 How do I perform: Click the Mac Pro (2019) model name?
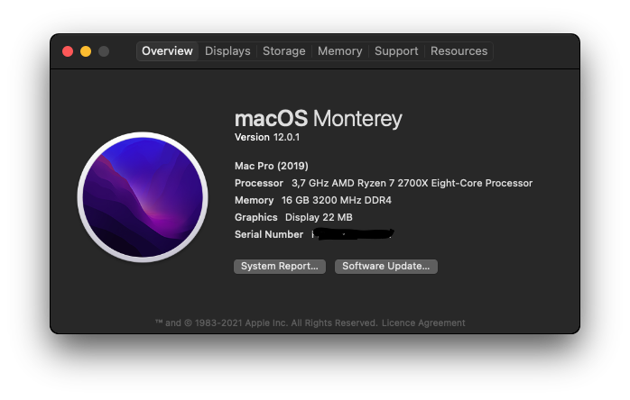tap(271, 166)
